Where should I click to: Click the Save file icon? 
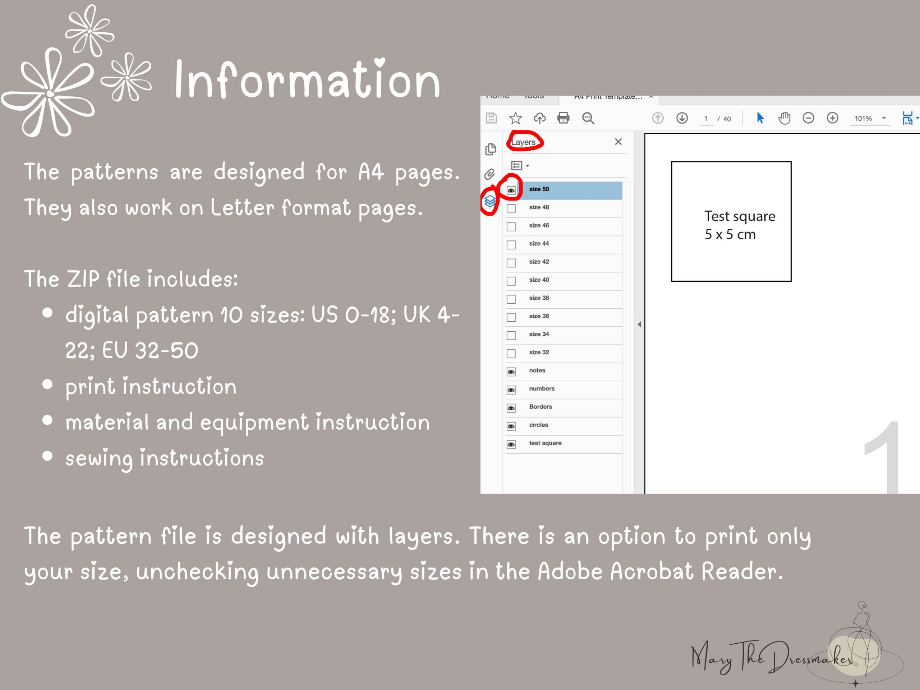click(x=491, y=118)
